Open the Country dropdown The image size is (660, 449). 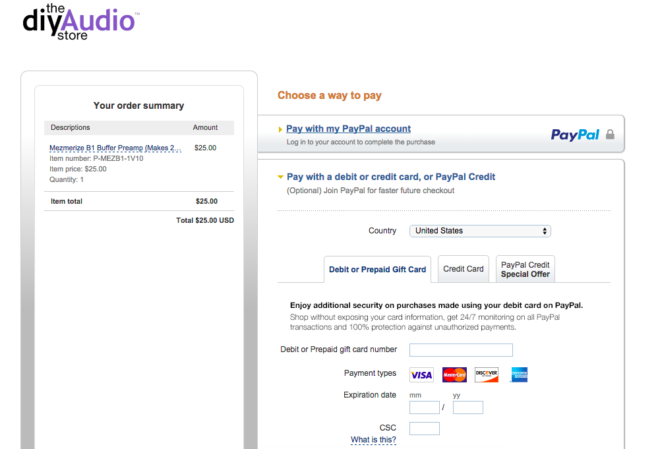pyautogui.click(x=480, y=231)
